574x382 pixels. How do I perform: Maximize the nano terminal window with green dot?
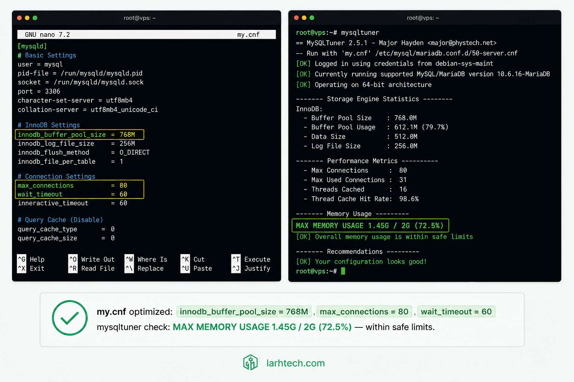pos(35,18)
